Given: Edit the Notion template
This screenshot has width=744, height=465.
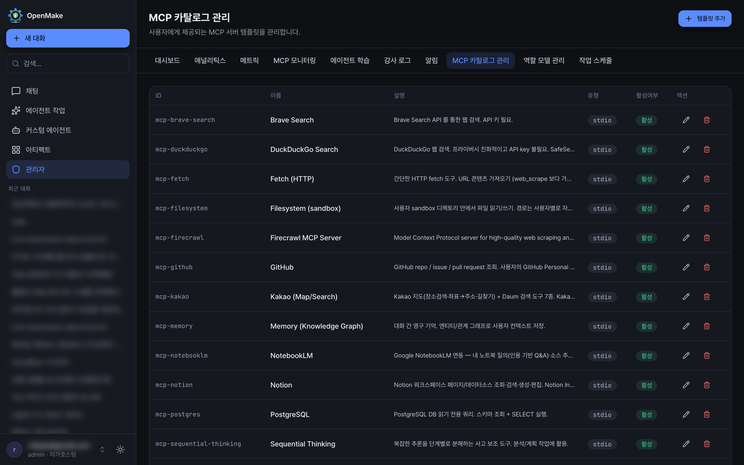Looking at the screenshot, I should point(686,385).
